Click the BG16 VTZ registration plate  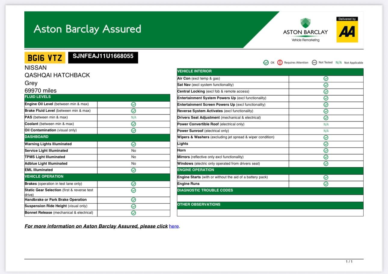pyautogui.click(x=45, y=58)
